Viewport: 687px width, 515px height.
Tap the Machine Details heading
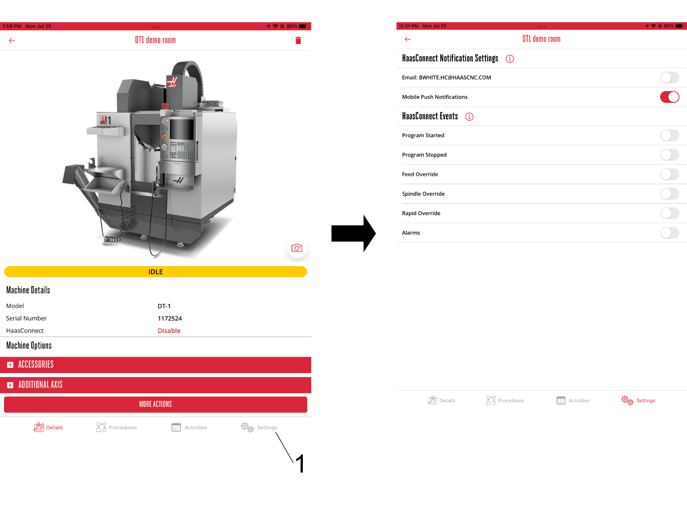click(28, 290)
